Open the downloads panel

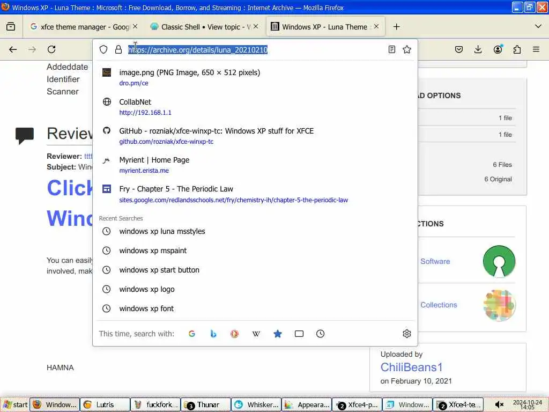pyautogui.click(x=478, y=49)
